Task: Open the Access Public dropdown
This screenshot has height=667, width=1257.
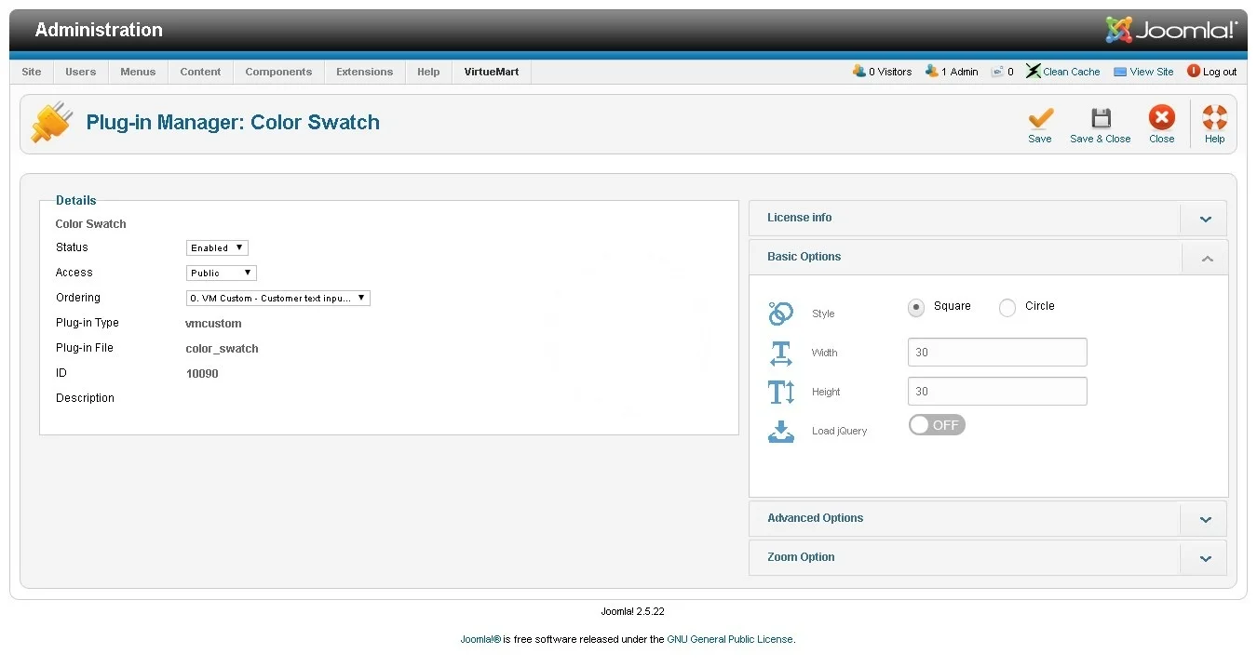Action: pyautogui.click(x=222, y=273)
